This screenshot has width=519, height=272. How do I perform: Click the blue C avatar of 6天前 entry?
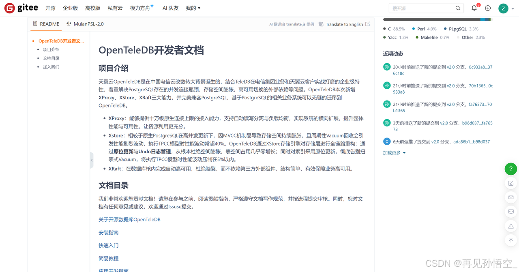point(387,141)
